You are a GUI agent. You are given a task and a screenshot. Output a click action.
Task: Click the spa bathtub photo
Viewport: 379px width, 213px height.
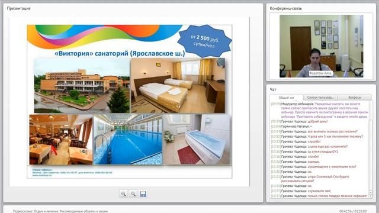(x=197, y=140)
